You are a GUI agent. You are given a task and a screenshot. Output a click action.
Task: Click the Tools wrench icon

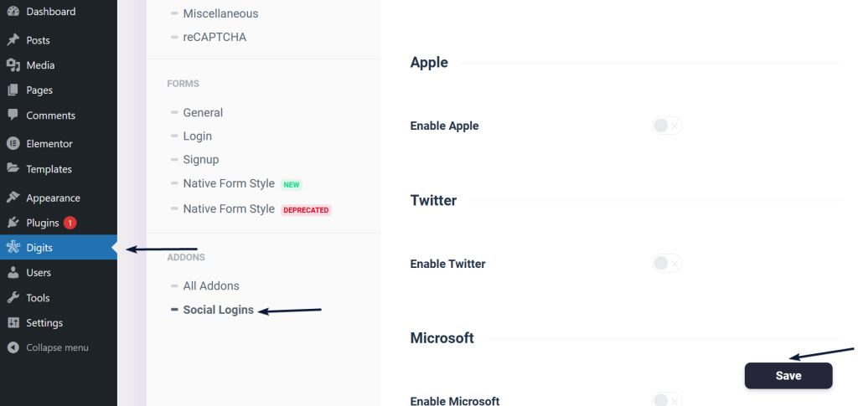pyautogui.click(x=13, y=298)
